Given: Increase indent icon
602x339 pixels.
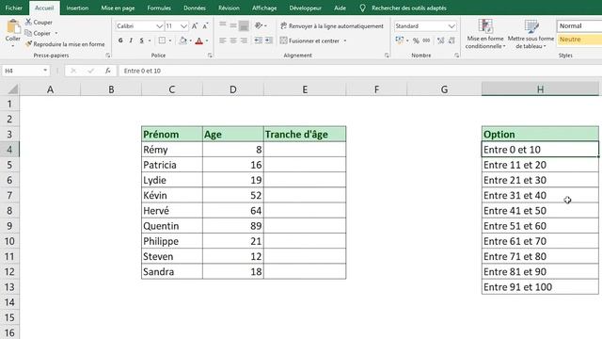Looking at the screenshot, I should (x=269, y=40).
